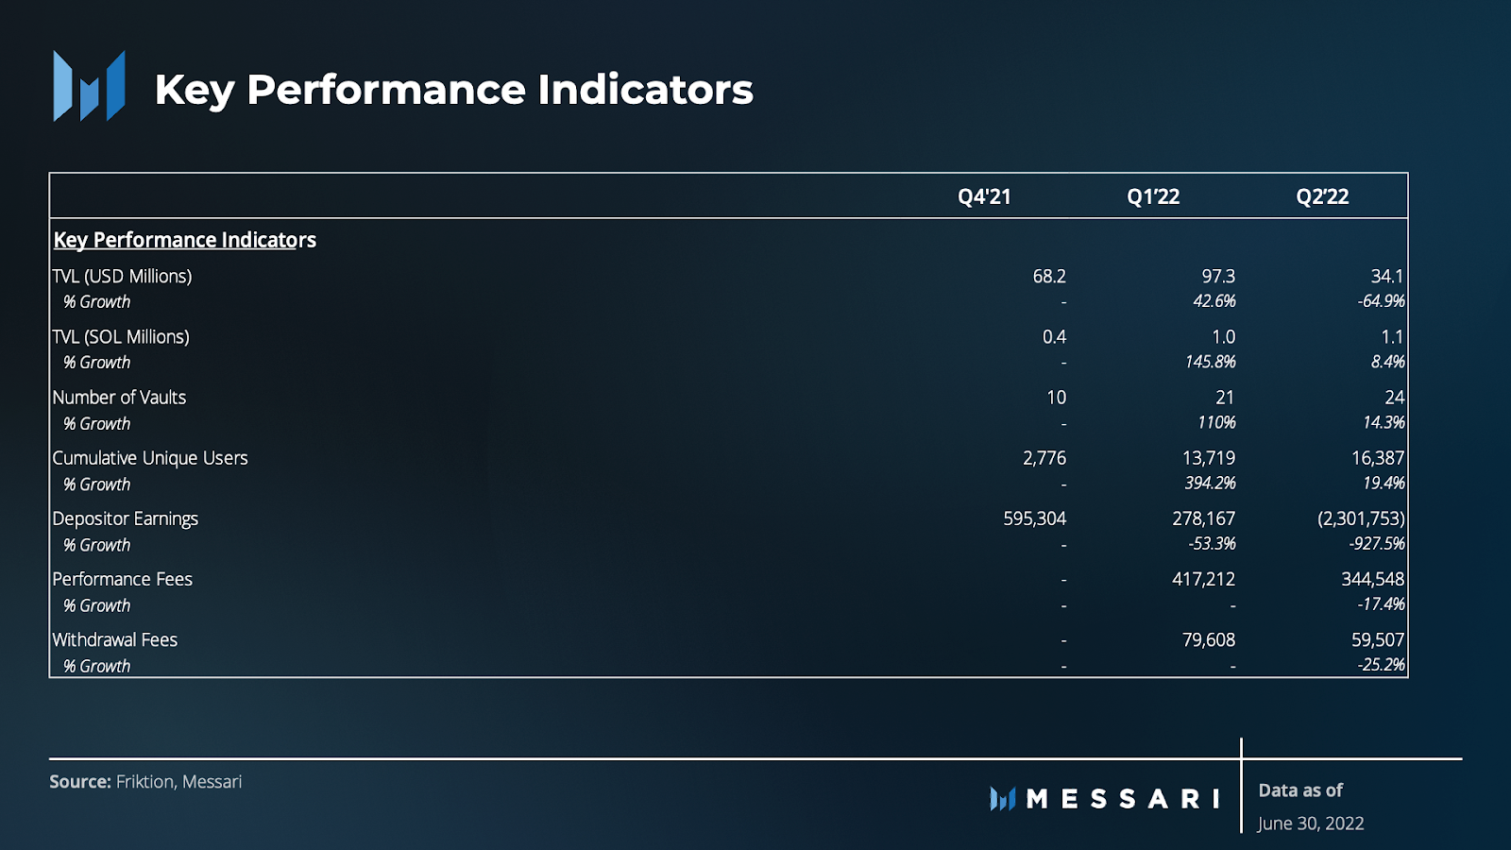
Task: Select the Q2'22 column header
Action: pyautogui.click(x=1322, y=196)
